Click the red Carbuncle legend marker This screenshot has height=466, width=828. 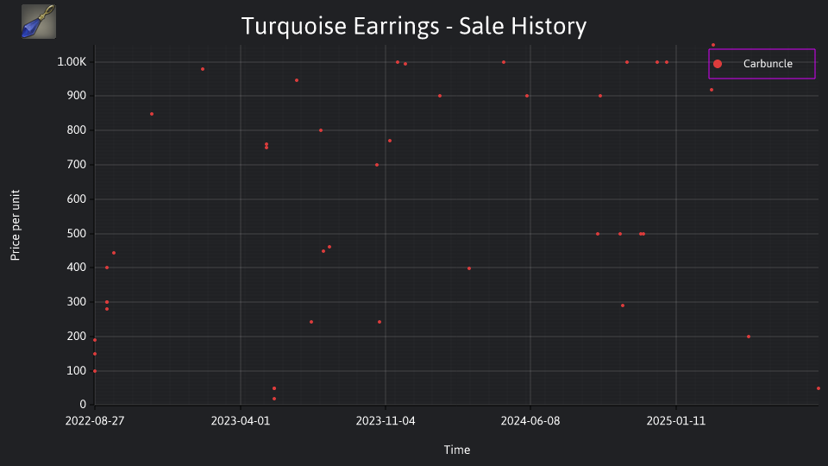click(x=717, y=64)
